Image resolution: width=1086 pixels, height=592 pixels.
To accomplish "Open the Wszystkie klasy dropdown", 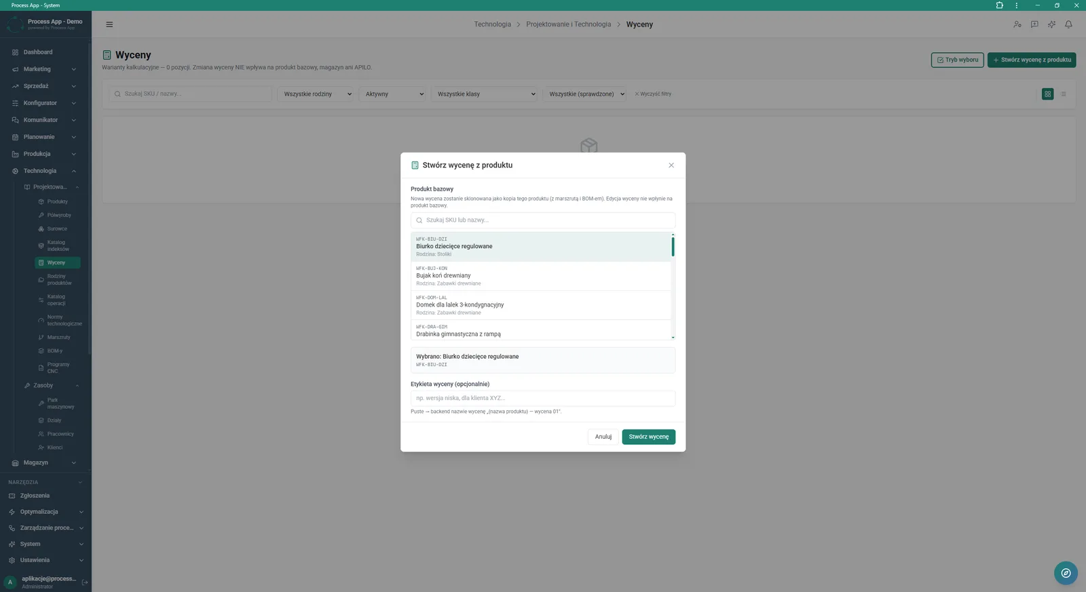I will coord(485,94).
